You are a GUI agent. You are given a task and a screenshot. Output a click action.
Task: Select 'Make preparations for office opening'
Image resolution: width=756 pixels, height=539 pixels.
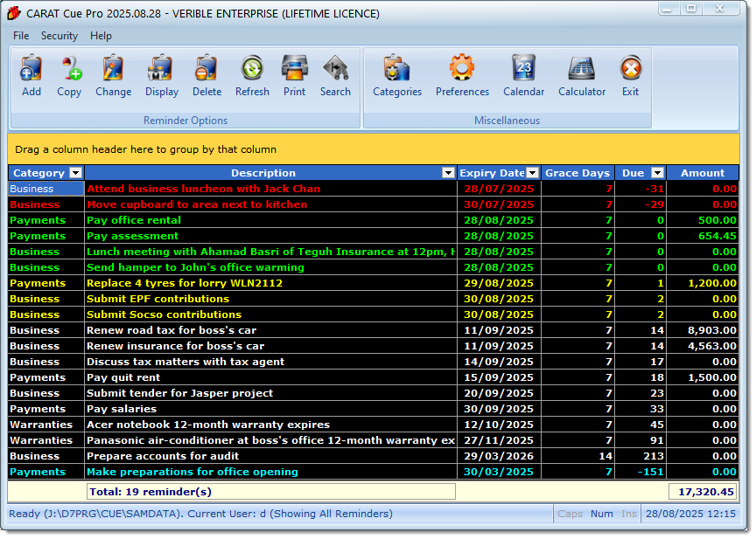point(373,472)
